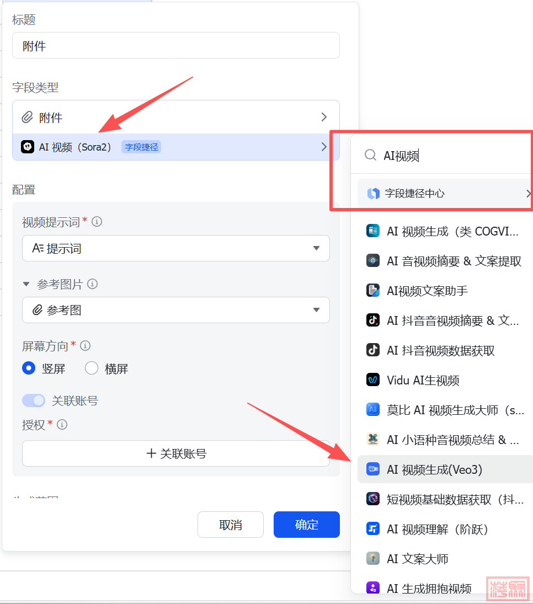Select the 横屏 radio button
This screenshot has height=604, width=533.
[x=92, y=368]
